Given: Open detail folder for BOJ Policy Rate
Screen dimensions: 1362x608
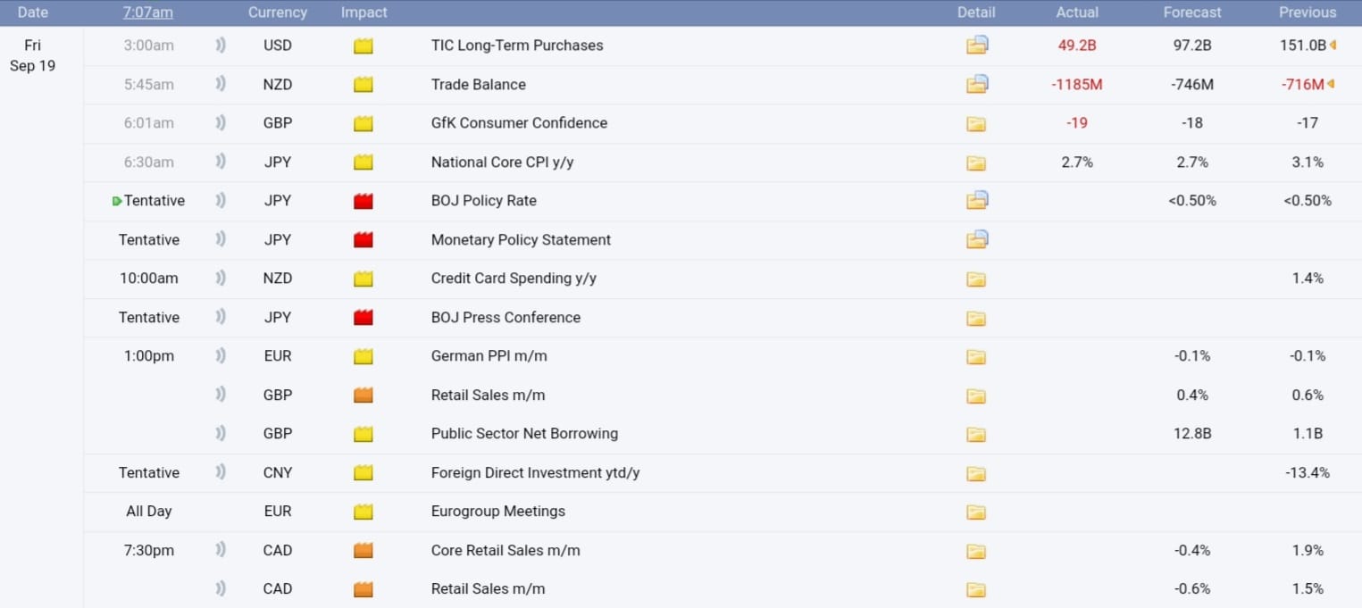Looking at the screenshot, I should (x=976, y=201).
